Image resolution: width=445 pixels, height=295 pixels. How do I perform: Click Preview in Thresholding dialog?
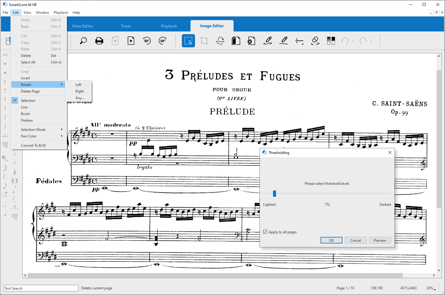[380, 240]
